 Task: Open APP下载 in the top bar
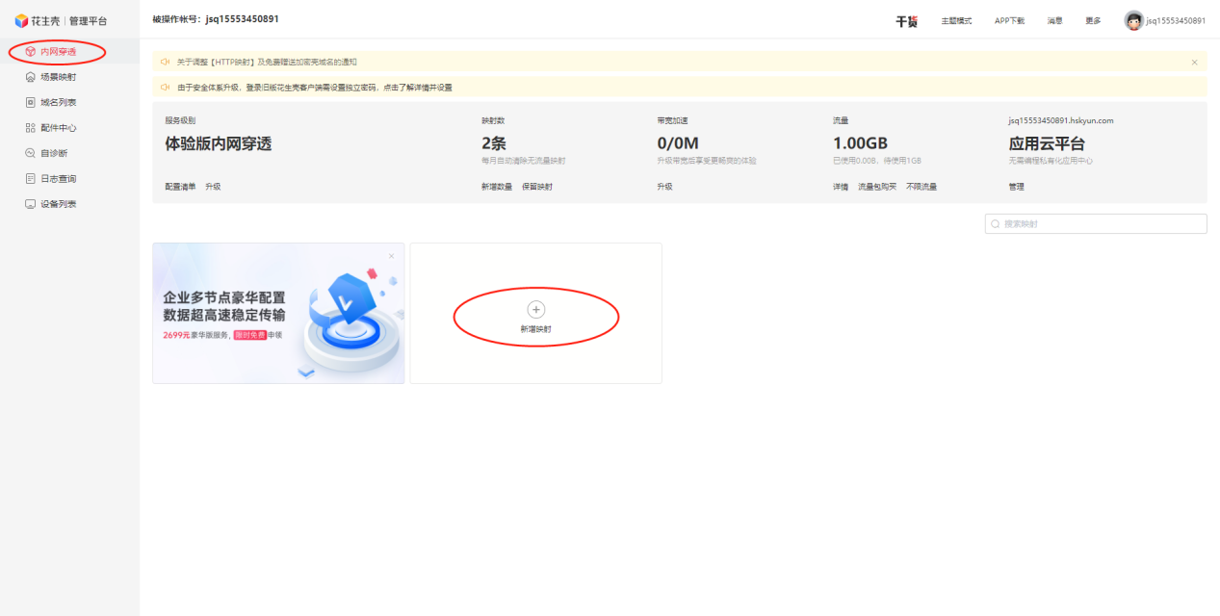coord(1009,21)
